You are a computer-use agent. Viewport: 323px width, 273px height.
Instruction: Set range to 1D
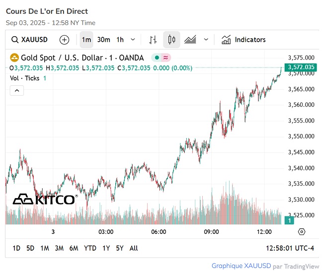pyautogui.click(x=16, y=248)
